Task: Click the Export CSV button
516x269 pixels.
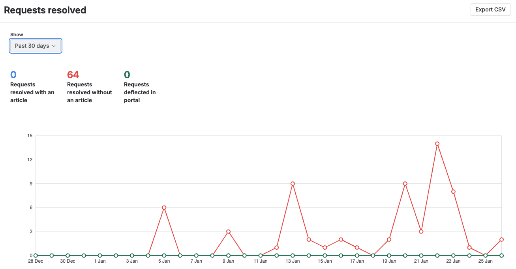Action: click(490, 9)
